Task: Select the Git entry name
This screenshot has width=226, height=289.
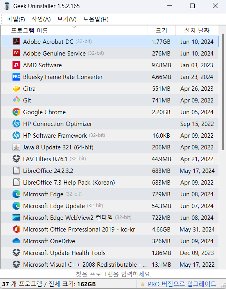Action: [x=27, y=101]
